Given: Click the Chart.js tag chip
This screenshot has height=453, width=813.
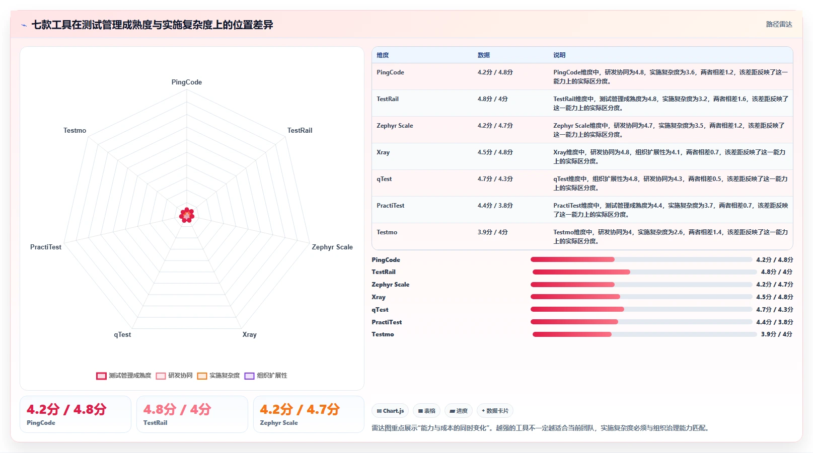Looking at the screenshot, I should pos(390,411).
